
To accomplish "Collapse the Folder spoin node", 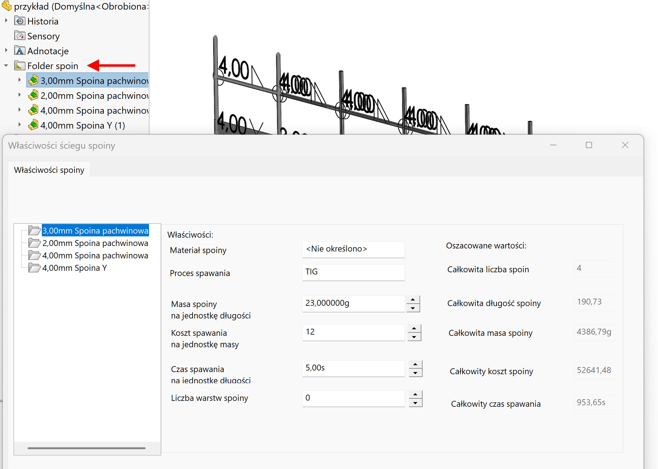I will tap(6, 66).
